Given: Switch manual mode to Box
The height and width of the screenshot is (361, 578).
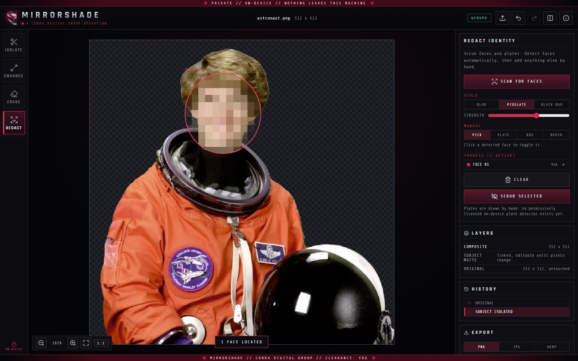Looking at the screenshot, I should pyautogui.click(x=530, y=135).
